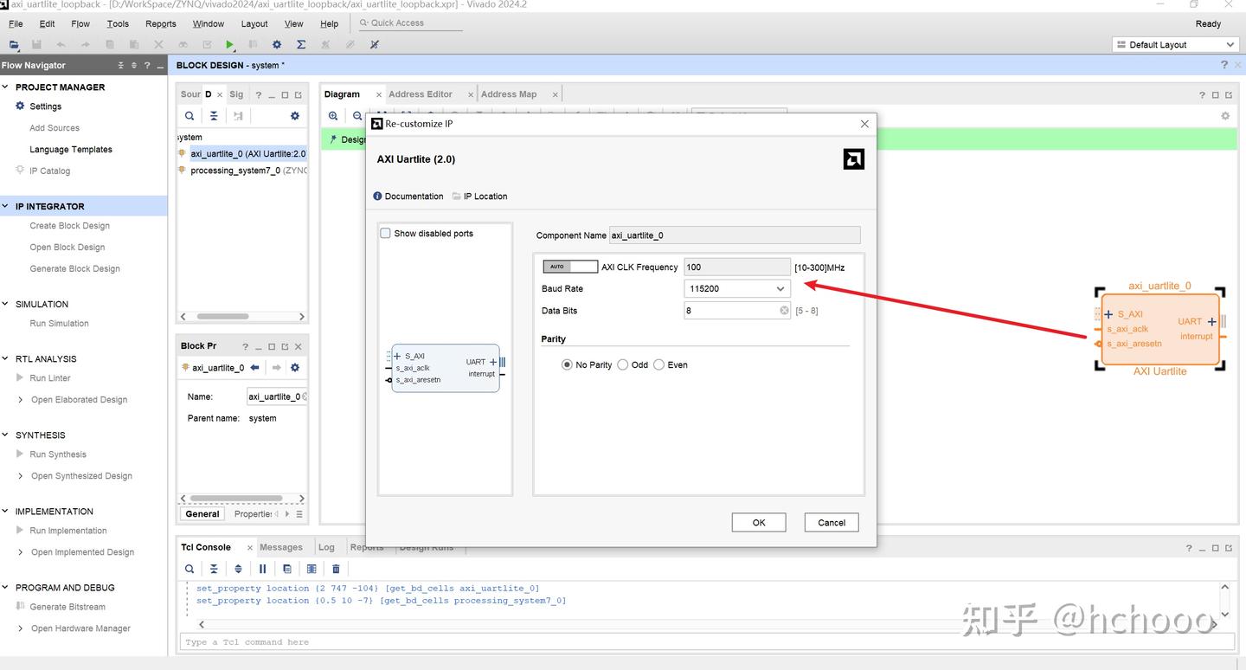Open Documentation info link in dialog
This screenshot has width=1246, height=670.
pyautogui.click(x=408, y=196)
